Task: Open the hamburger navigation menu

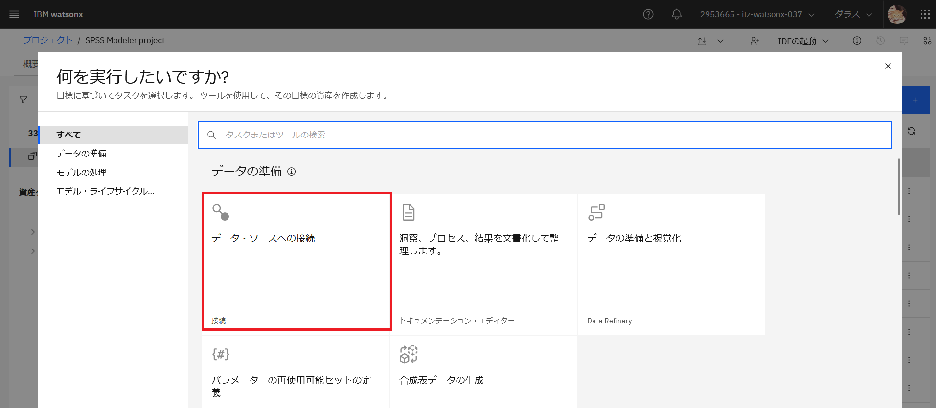Action: [14, 14]
